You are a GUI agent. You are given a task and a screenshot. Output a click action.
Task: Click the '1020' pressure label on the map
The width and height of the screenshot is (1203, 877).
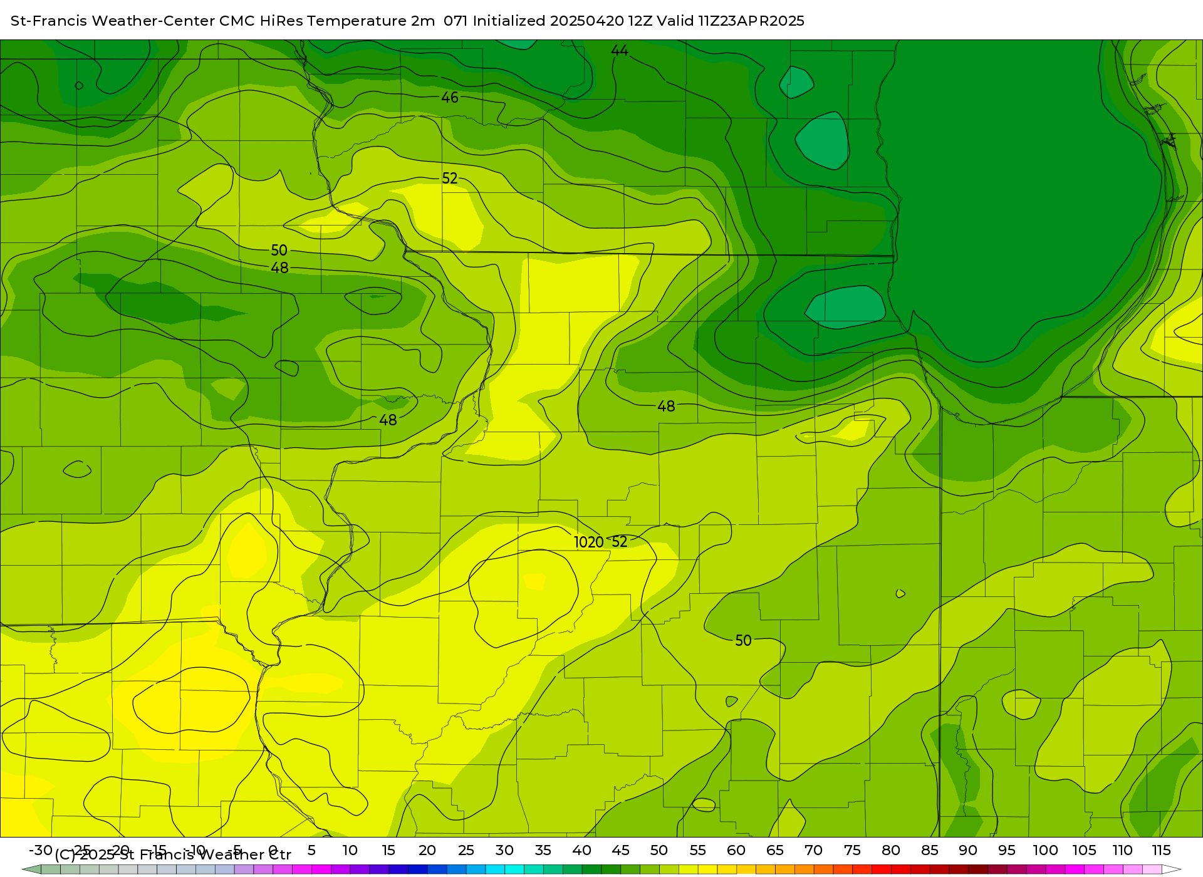pos(589,542)
